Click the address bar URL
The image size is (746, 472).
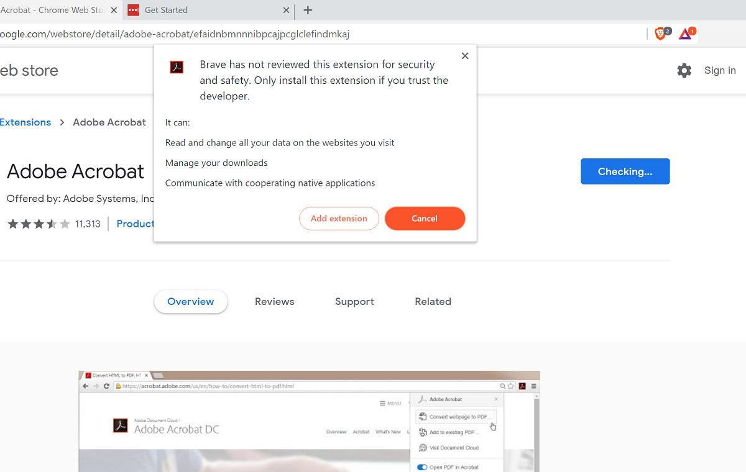(175, 34)
